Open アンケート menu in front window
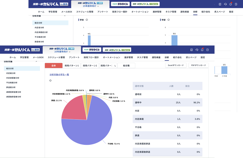Screen dimensions: 243x158 pyautogui.click(x=74, y=57)
